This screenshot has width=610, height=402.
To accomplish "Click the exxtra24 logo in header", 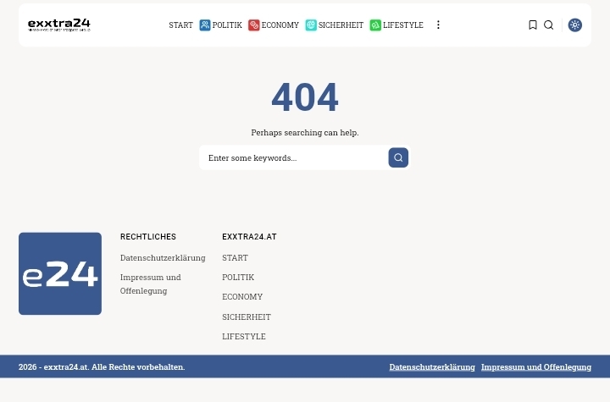I will coord(58,25).
